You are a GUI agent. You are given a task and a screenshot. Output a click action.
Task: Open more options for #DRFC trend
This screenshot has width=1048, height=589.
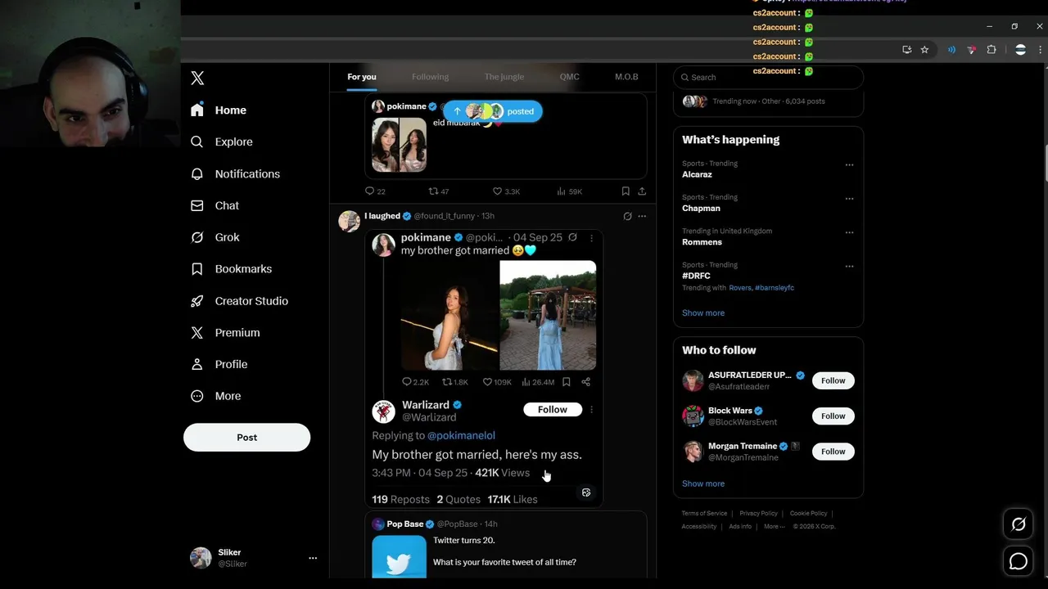(x=849, y=266)
